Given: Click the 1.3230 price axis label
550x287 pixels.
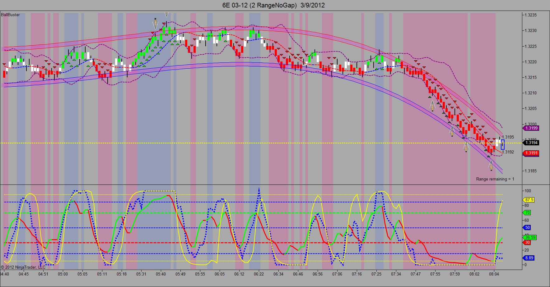Looking at the screenshot, I should pyautogui.click(x=531, y=30).
